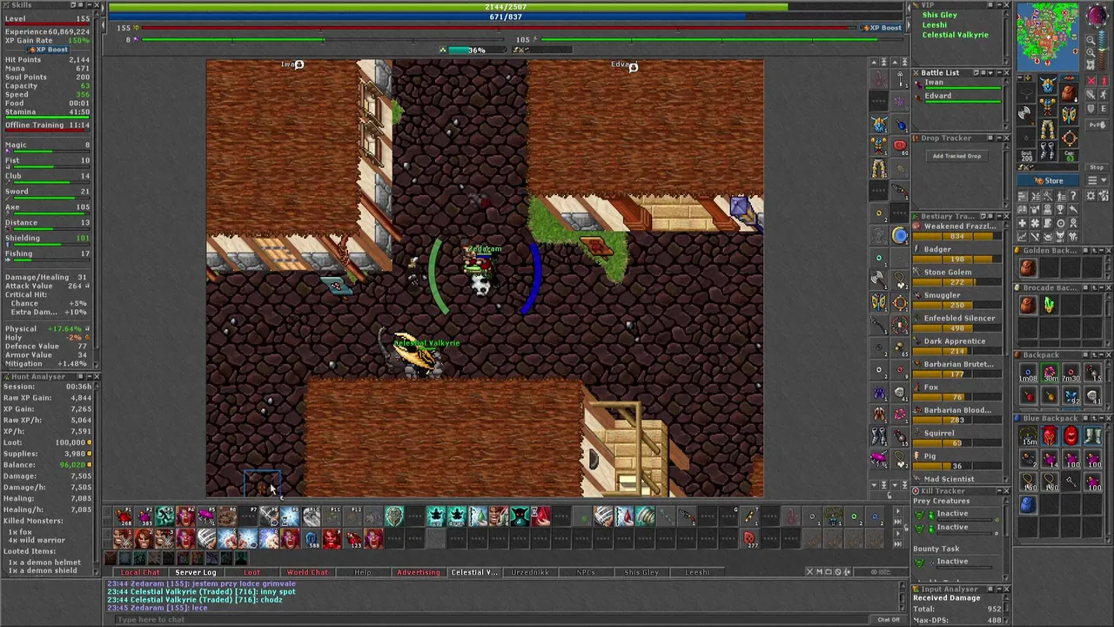Click the first Inactive prey creature slot

point(955,515)
